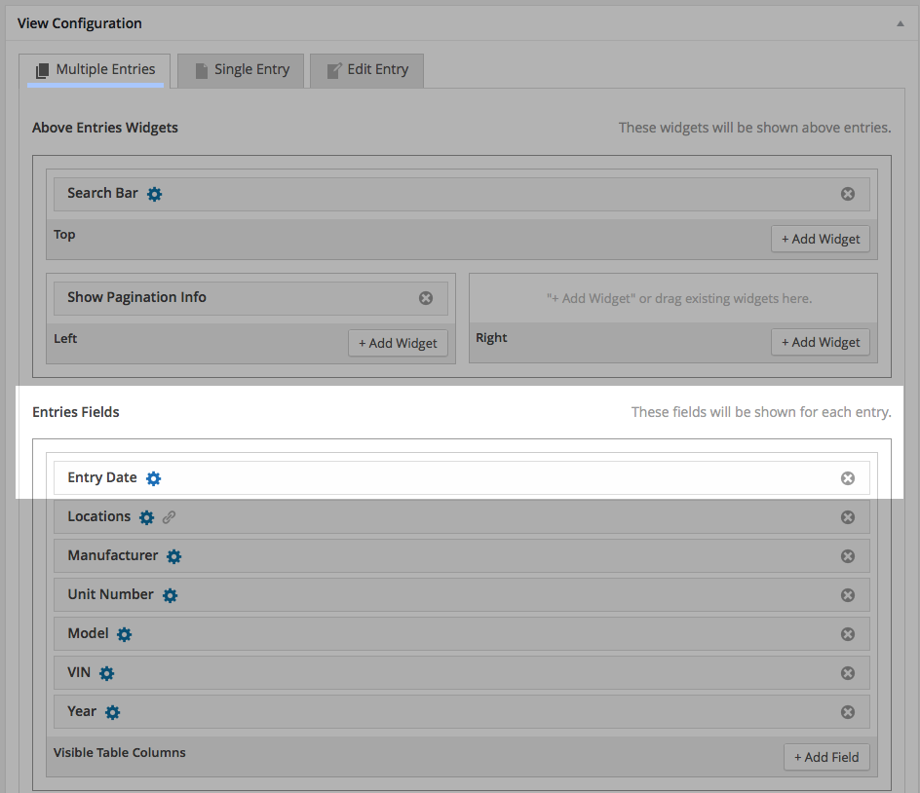Click Add Field under Visible Table Columns
The height and width of the screenshot is (793, 920).
(x=825, y=757)
